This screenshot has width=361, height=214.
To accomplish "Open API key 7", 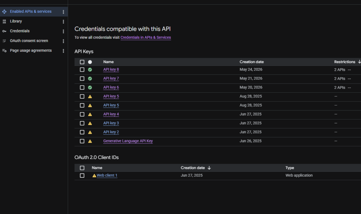I will coord(111,78).
